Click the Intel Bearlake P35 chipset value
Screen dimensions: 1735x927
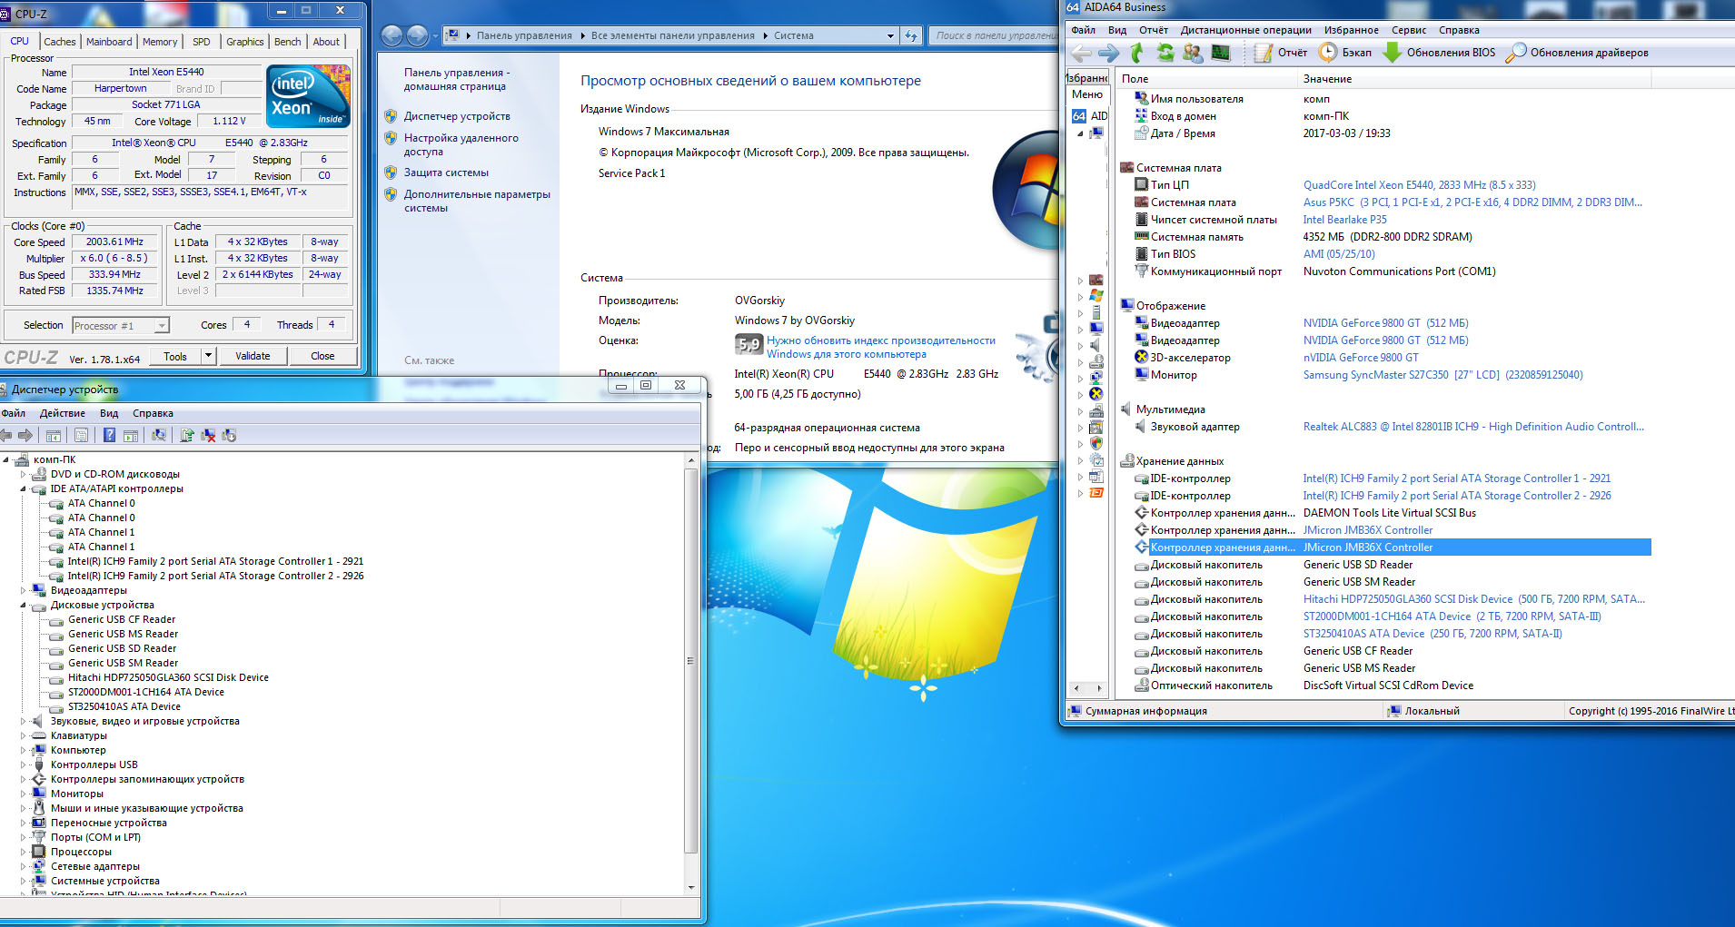pyautogui.click(x=1345, y=220)
